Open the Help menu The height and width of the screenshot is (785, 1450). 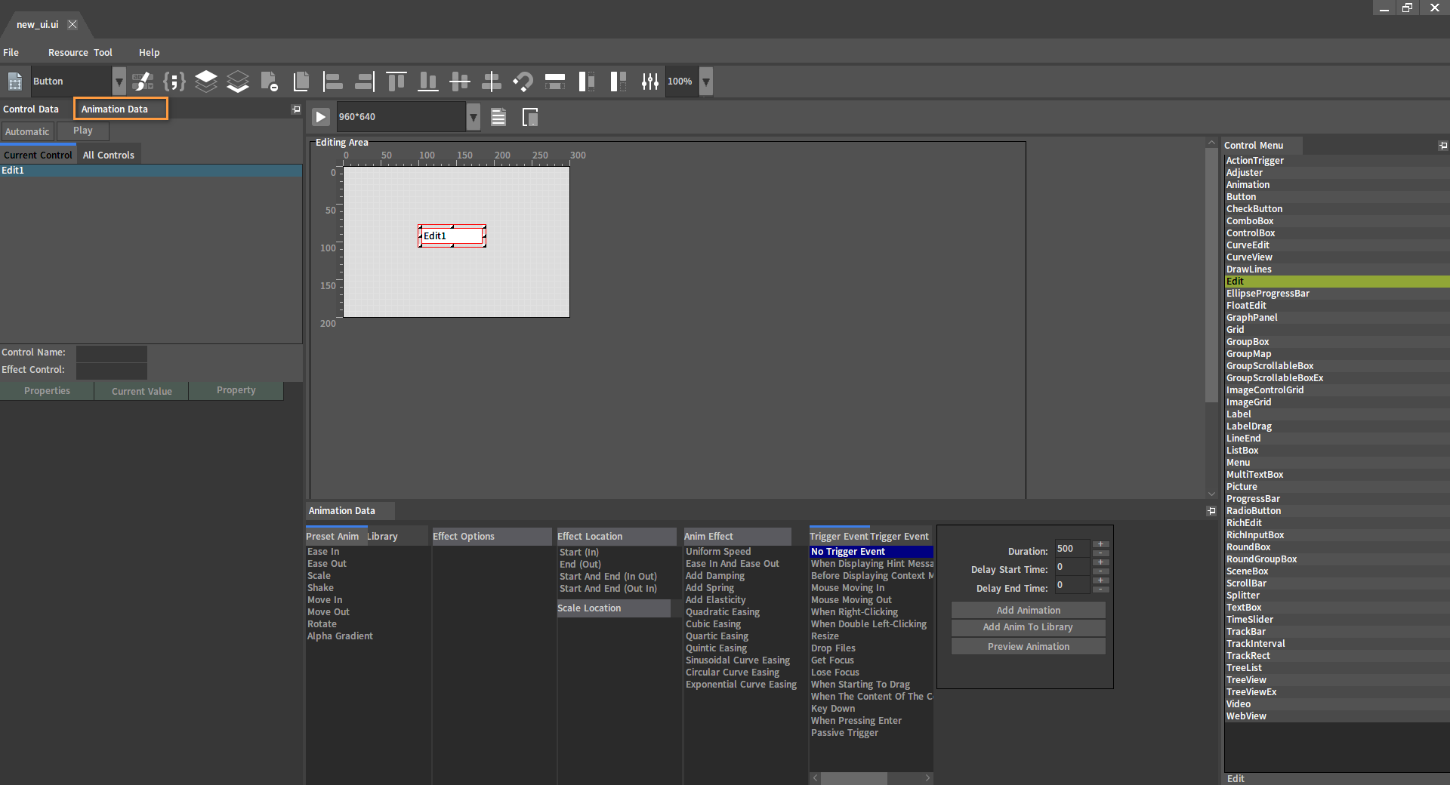[x=149, y=53]
